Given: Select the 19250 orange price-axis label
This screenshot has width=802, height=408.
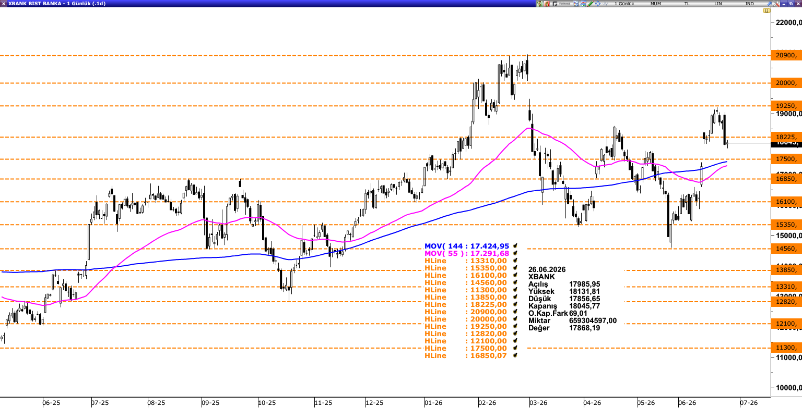Looking at the screenshot, I should click(786, 105).
